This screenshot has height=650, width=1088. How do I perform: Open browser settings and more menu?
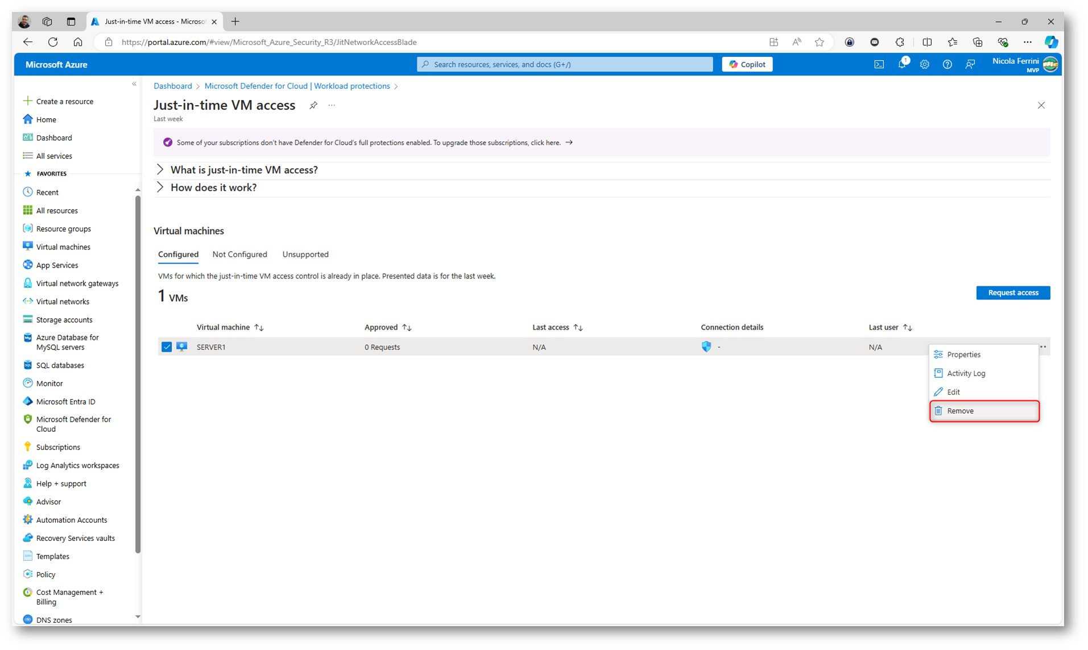coord(1027,42)
